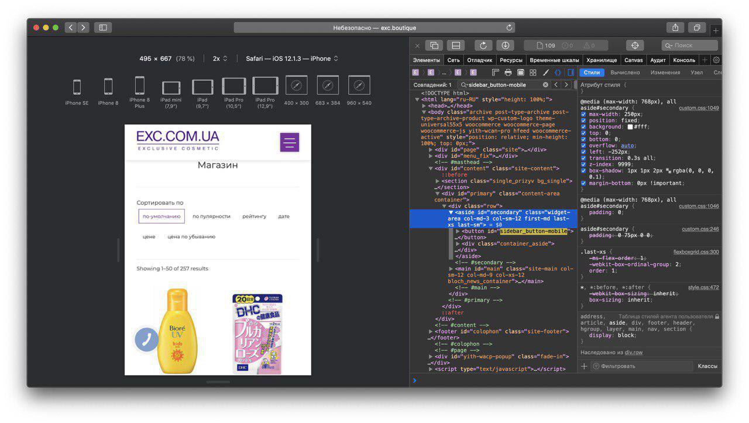Open Web Inspector settings gear

tap(716, 60)
